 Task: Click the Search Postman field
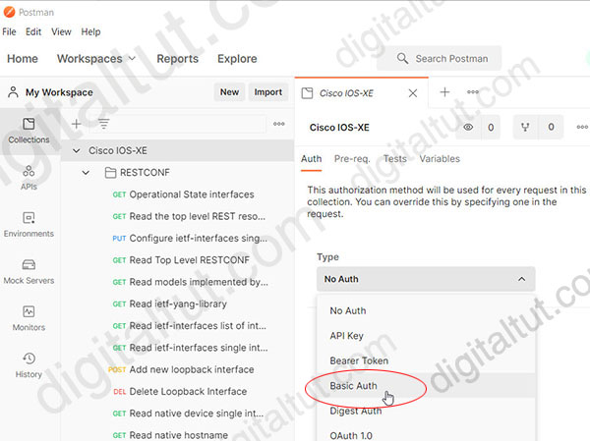[440, 58]
